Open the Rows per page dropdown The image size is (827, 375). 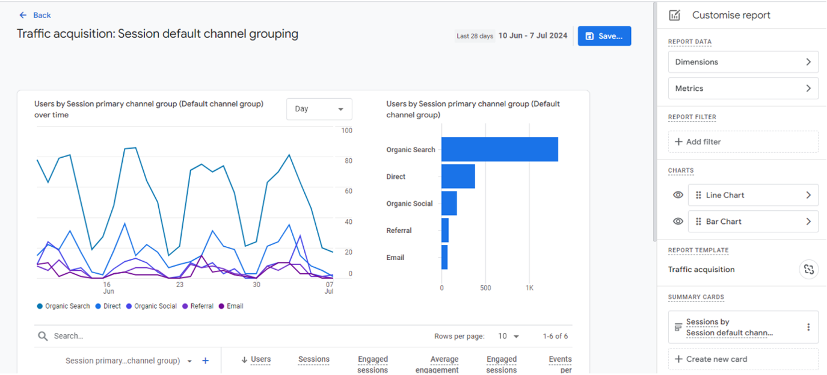click(x=509, y=336)
